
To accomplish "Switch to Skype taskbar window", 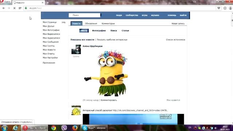I will (94, 128).
